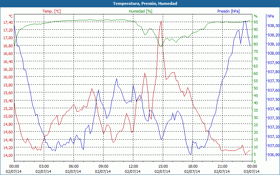This screenshot has height=175, width=280.
Task: Click humidity axis value 10
Action: click(256, 147)
